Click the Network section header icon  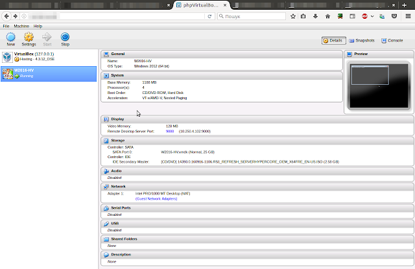(106, 186)
